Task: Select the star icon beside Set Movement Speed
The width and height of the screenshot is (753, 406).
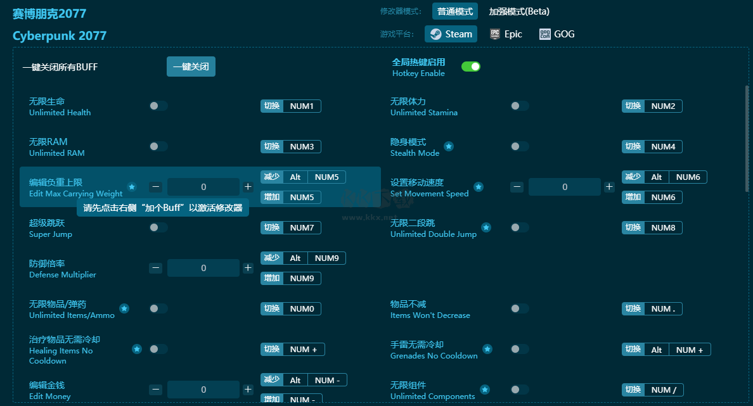Action: (479, 187)
